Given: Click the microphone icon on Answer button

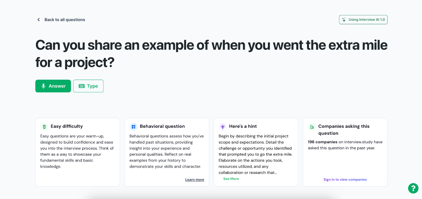Looking at the screenshot, I should [x=43, y=86].
